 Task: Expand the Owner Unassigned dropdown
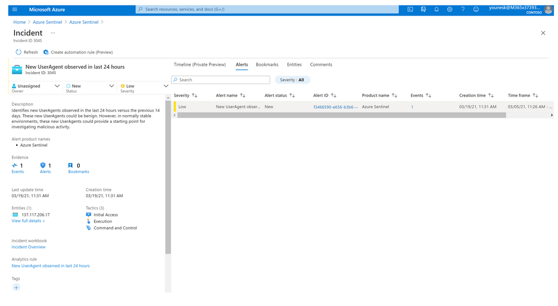pyautogui.click(x=57, y=86)
